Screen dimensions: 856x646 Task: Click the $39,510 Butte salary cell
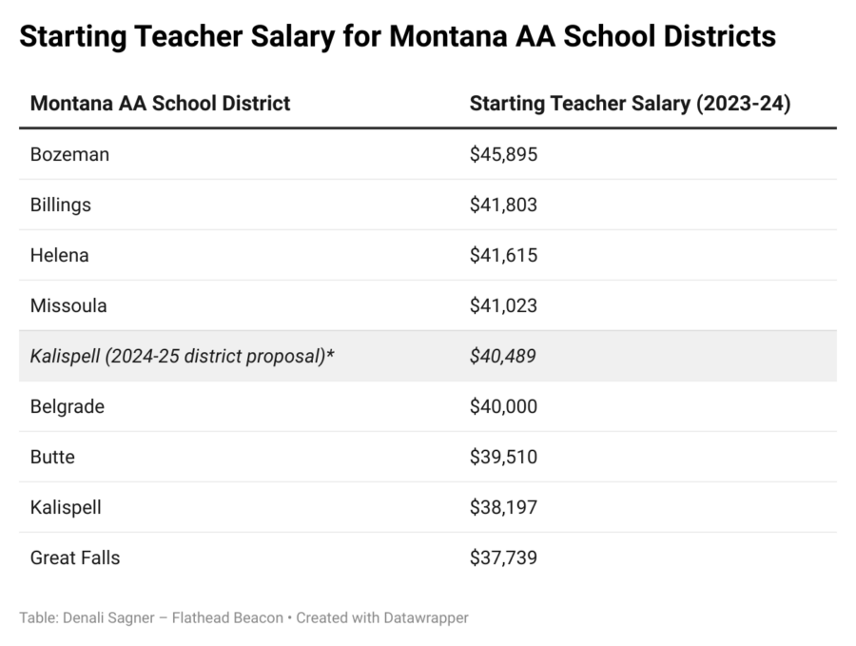(503, 457)
